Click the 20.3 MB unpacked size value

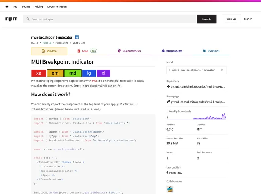(x=172, y=144)
